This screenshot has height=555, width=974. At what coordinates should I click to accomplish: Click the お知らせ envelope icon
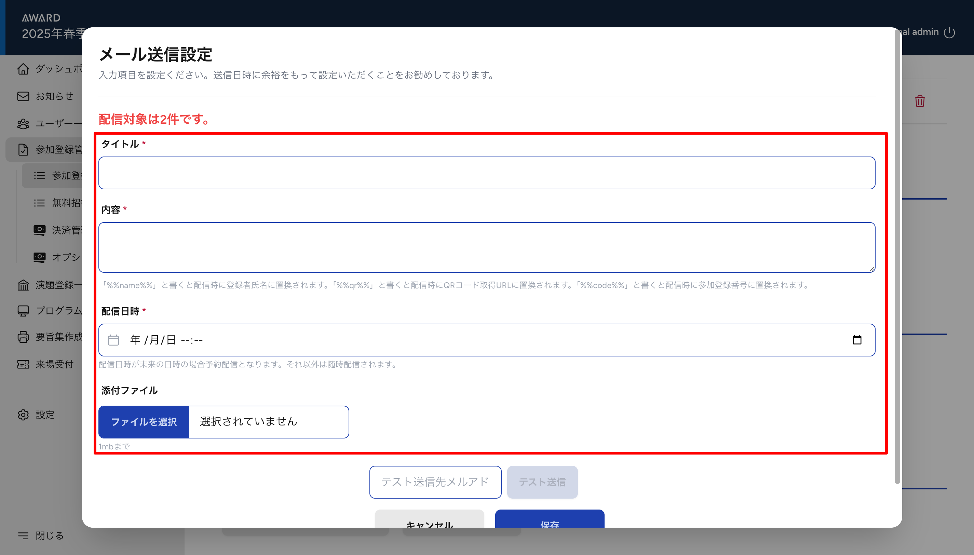[23, 96]
